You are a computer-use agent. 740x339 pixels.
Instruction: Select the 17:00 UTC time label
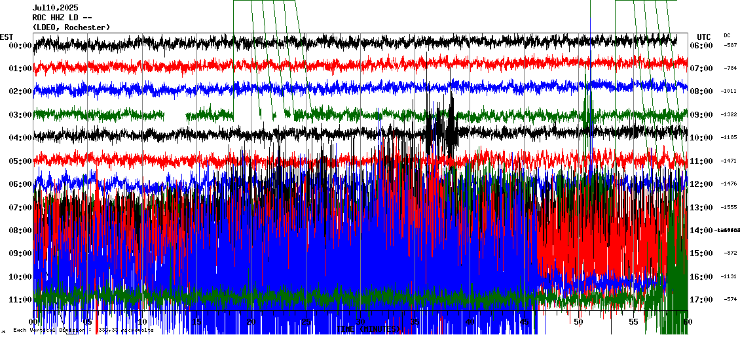pyautogui.click(x=701, y=300)
